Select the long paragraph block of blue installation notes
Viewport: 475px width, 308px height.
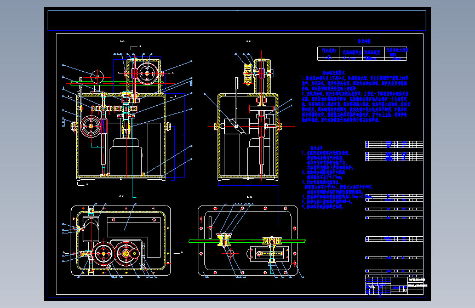tap(356, 99)
